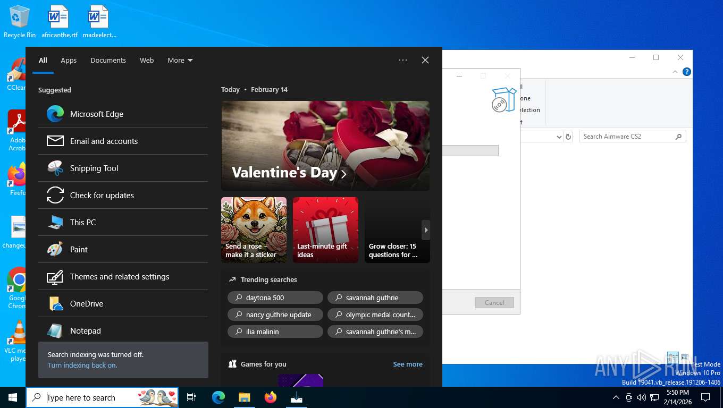Open Grow closer 15 questions card

pyautogui.click(x=397, y=230)
